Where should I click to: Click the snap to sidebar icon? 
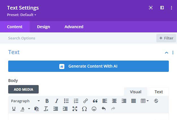pos(162,8)
